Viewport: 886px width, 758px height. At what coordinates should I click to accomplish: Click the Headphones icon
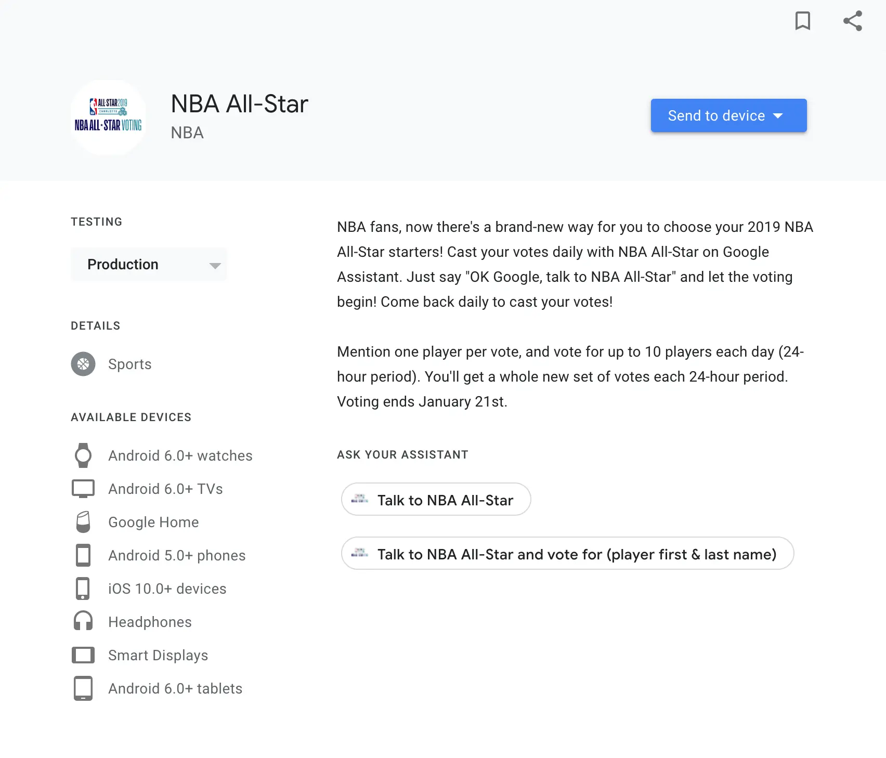(83, 621)
